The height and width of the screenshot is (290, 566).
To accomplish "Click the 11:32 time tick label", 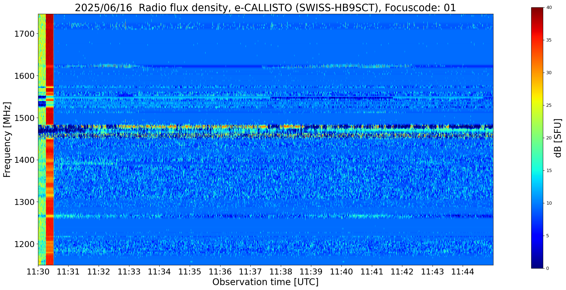I will 99,272.
